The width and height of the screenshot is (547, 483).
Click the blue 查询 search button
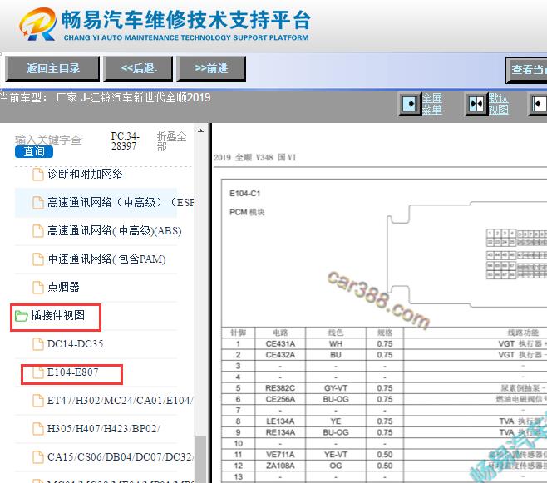[x=34, y=151]
